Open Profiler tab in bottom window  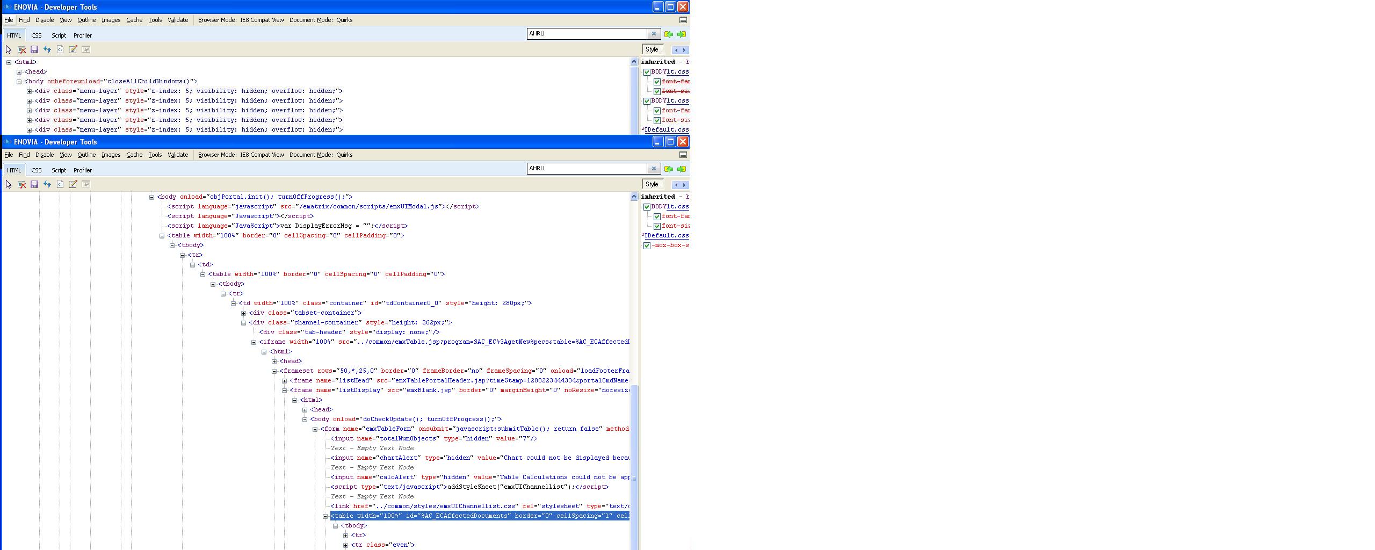point(83,170)
